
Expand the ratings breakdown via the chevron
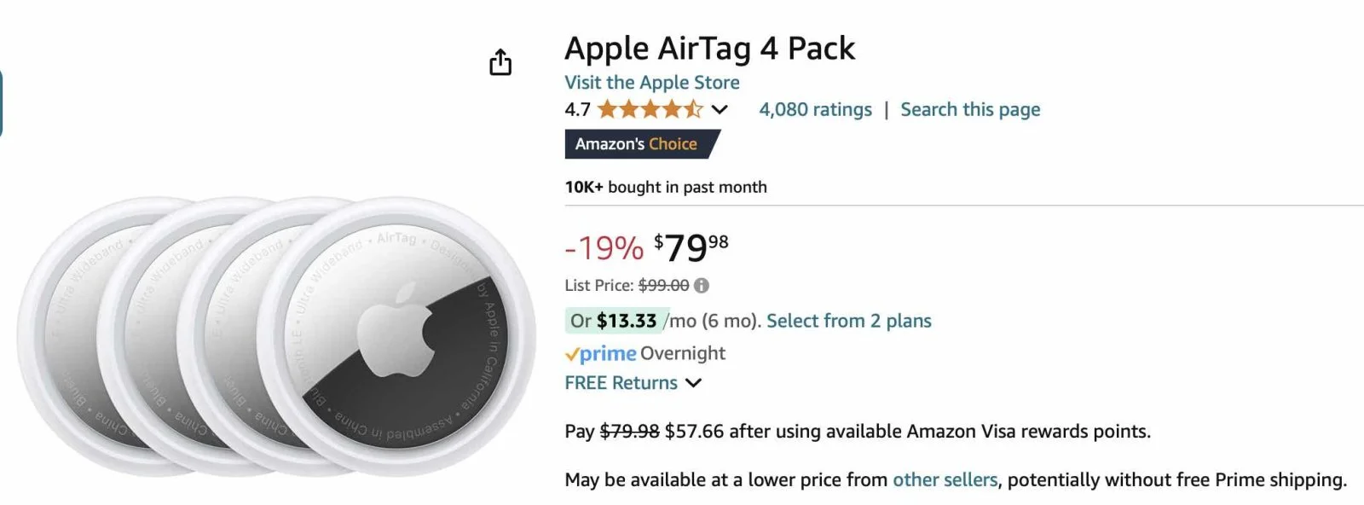pos(720,109)
